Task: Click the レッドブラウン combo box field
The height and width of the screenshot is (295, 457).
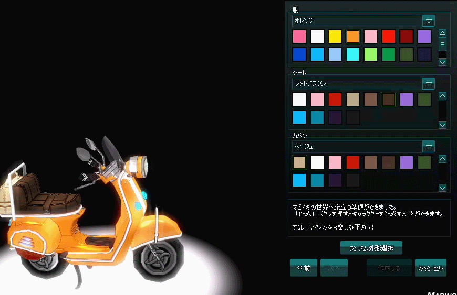Action: click(357, 84)
